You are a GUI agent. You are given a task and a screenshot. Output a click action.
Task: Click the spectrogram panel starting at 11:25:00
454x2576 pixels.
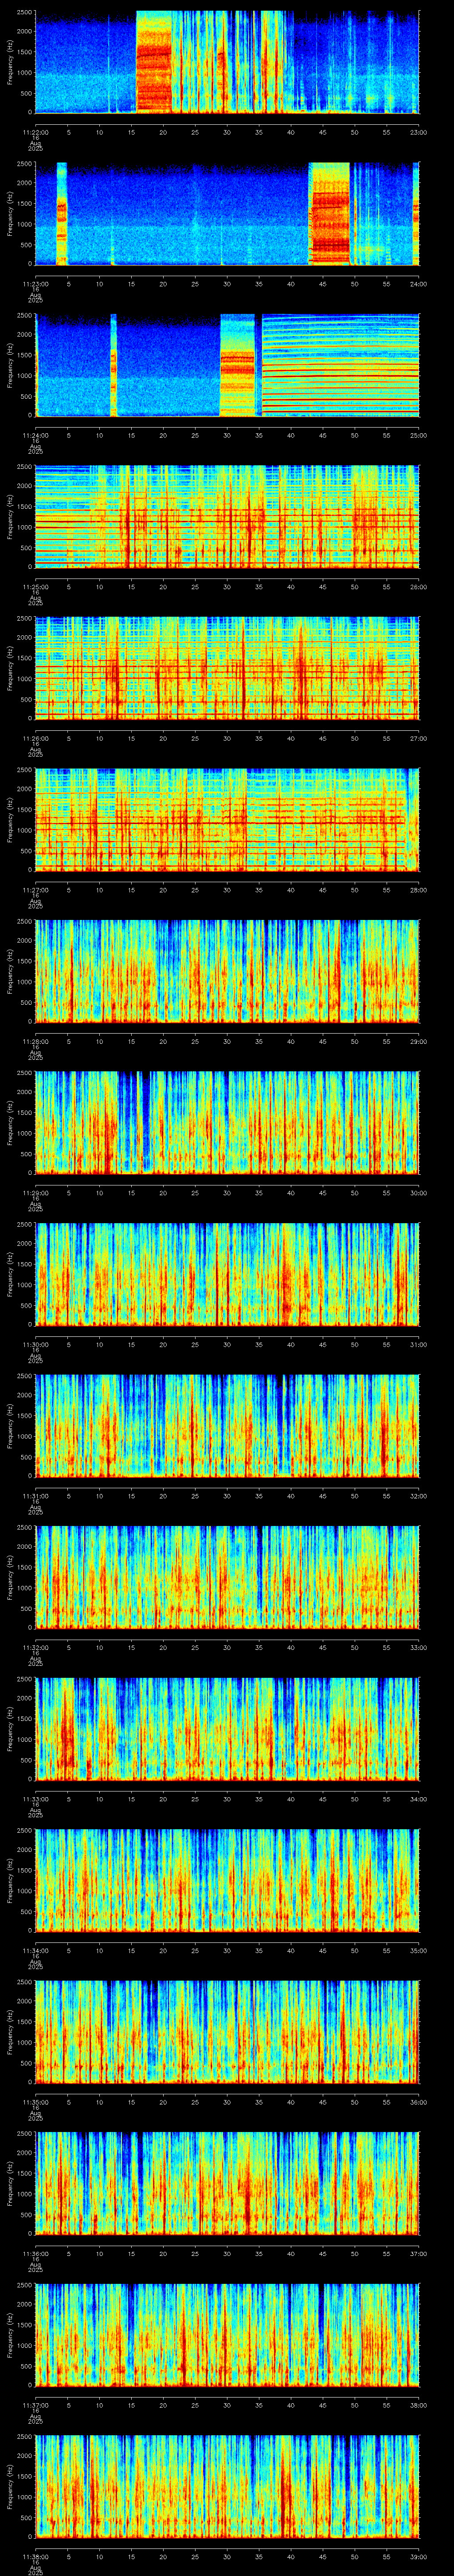pos(227,516)
